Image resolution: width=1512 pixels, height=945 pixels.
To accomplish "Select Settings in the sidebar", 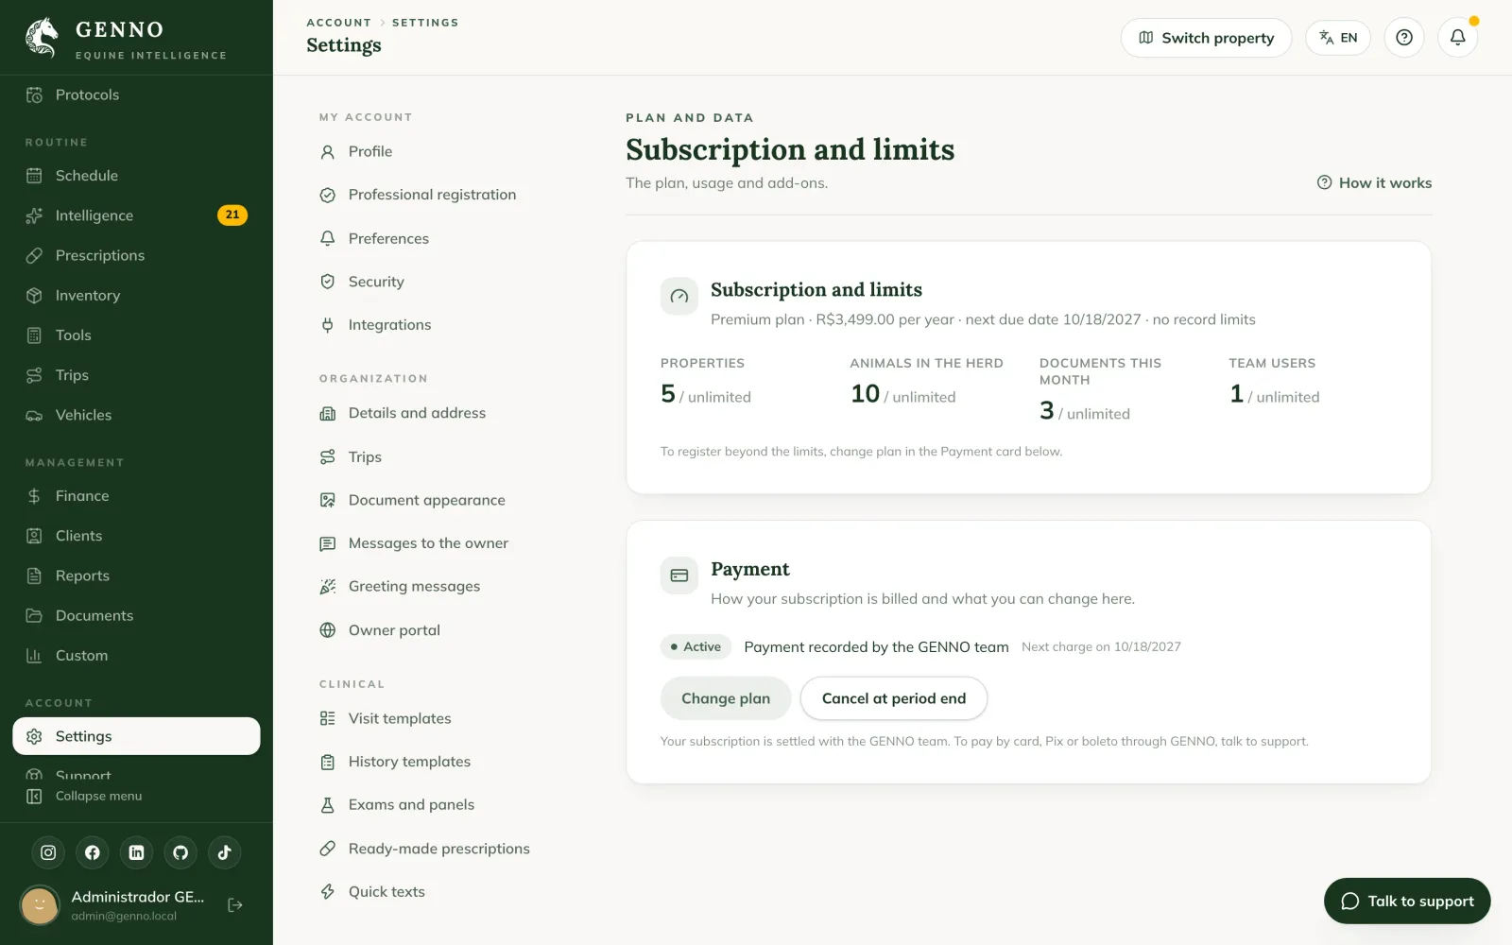I will coord(136,736).
